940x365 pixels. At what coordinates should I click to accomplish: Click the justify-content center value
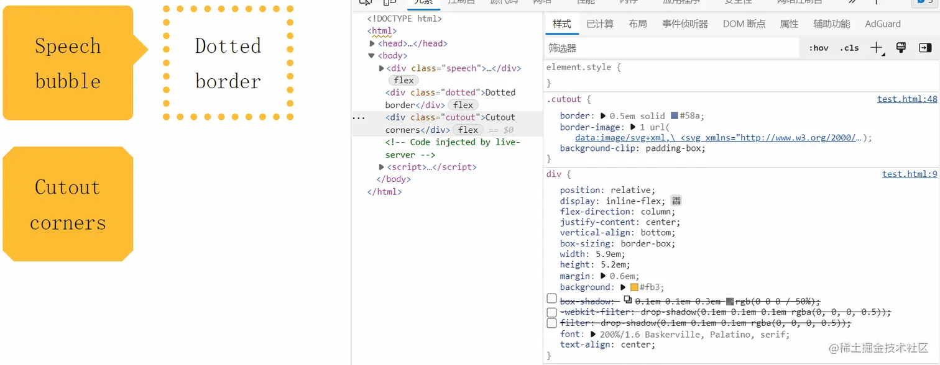click(x=661, y=222)
